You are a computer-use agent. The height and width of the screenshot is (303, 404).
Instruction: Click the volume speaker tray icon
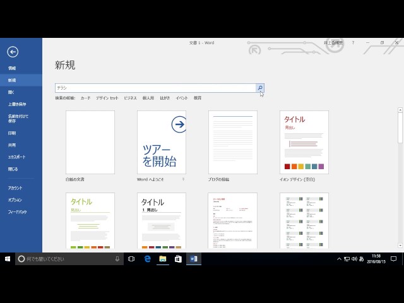[x=354, y=259]
